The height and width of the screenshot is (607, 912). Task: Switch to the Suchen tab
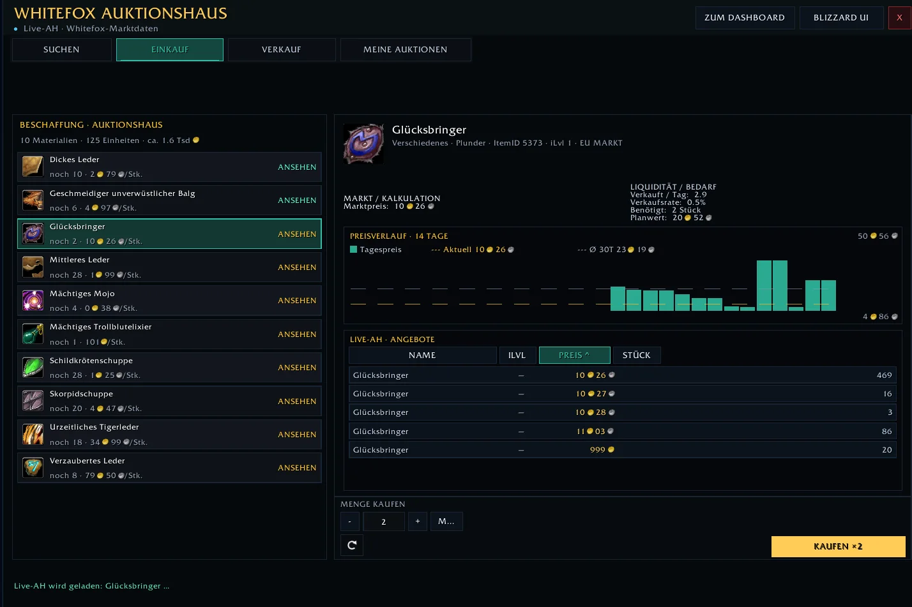click(x=61, y=50)
